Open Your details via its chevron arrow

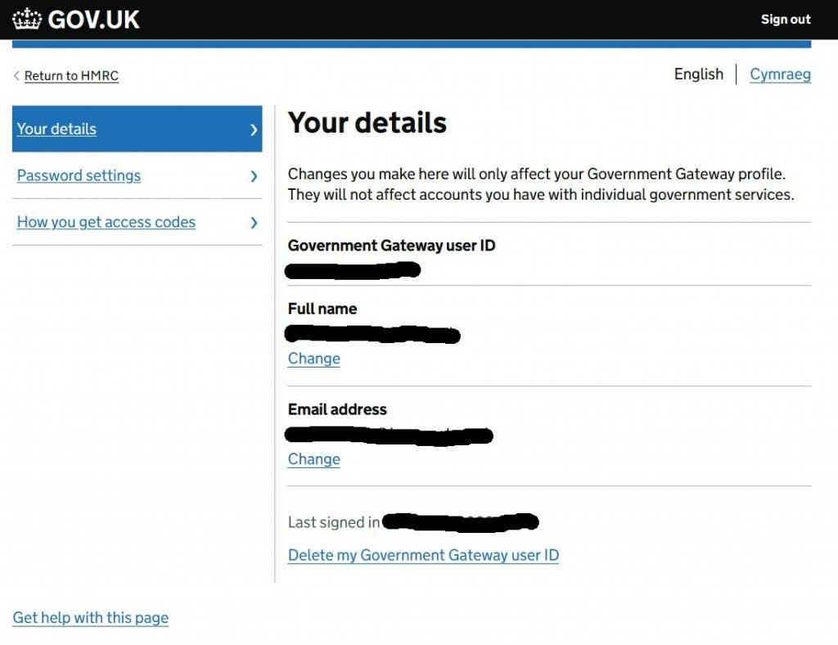point(253,129)
